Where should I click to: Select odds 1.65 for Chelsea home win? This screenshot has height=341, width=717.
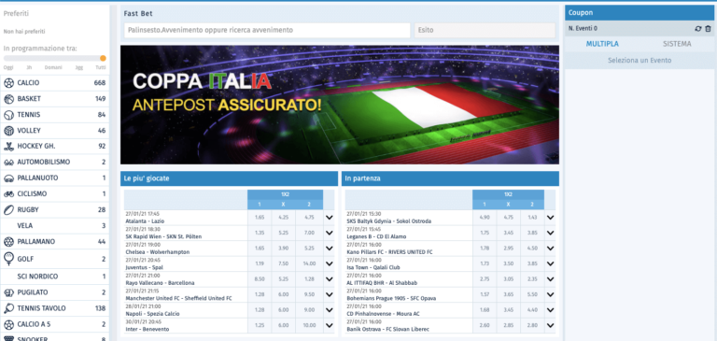click(x=260, y=249)
